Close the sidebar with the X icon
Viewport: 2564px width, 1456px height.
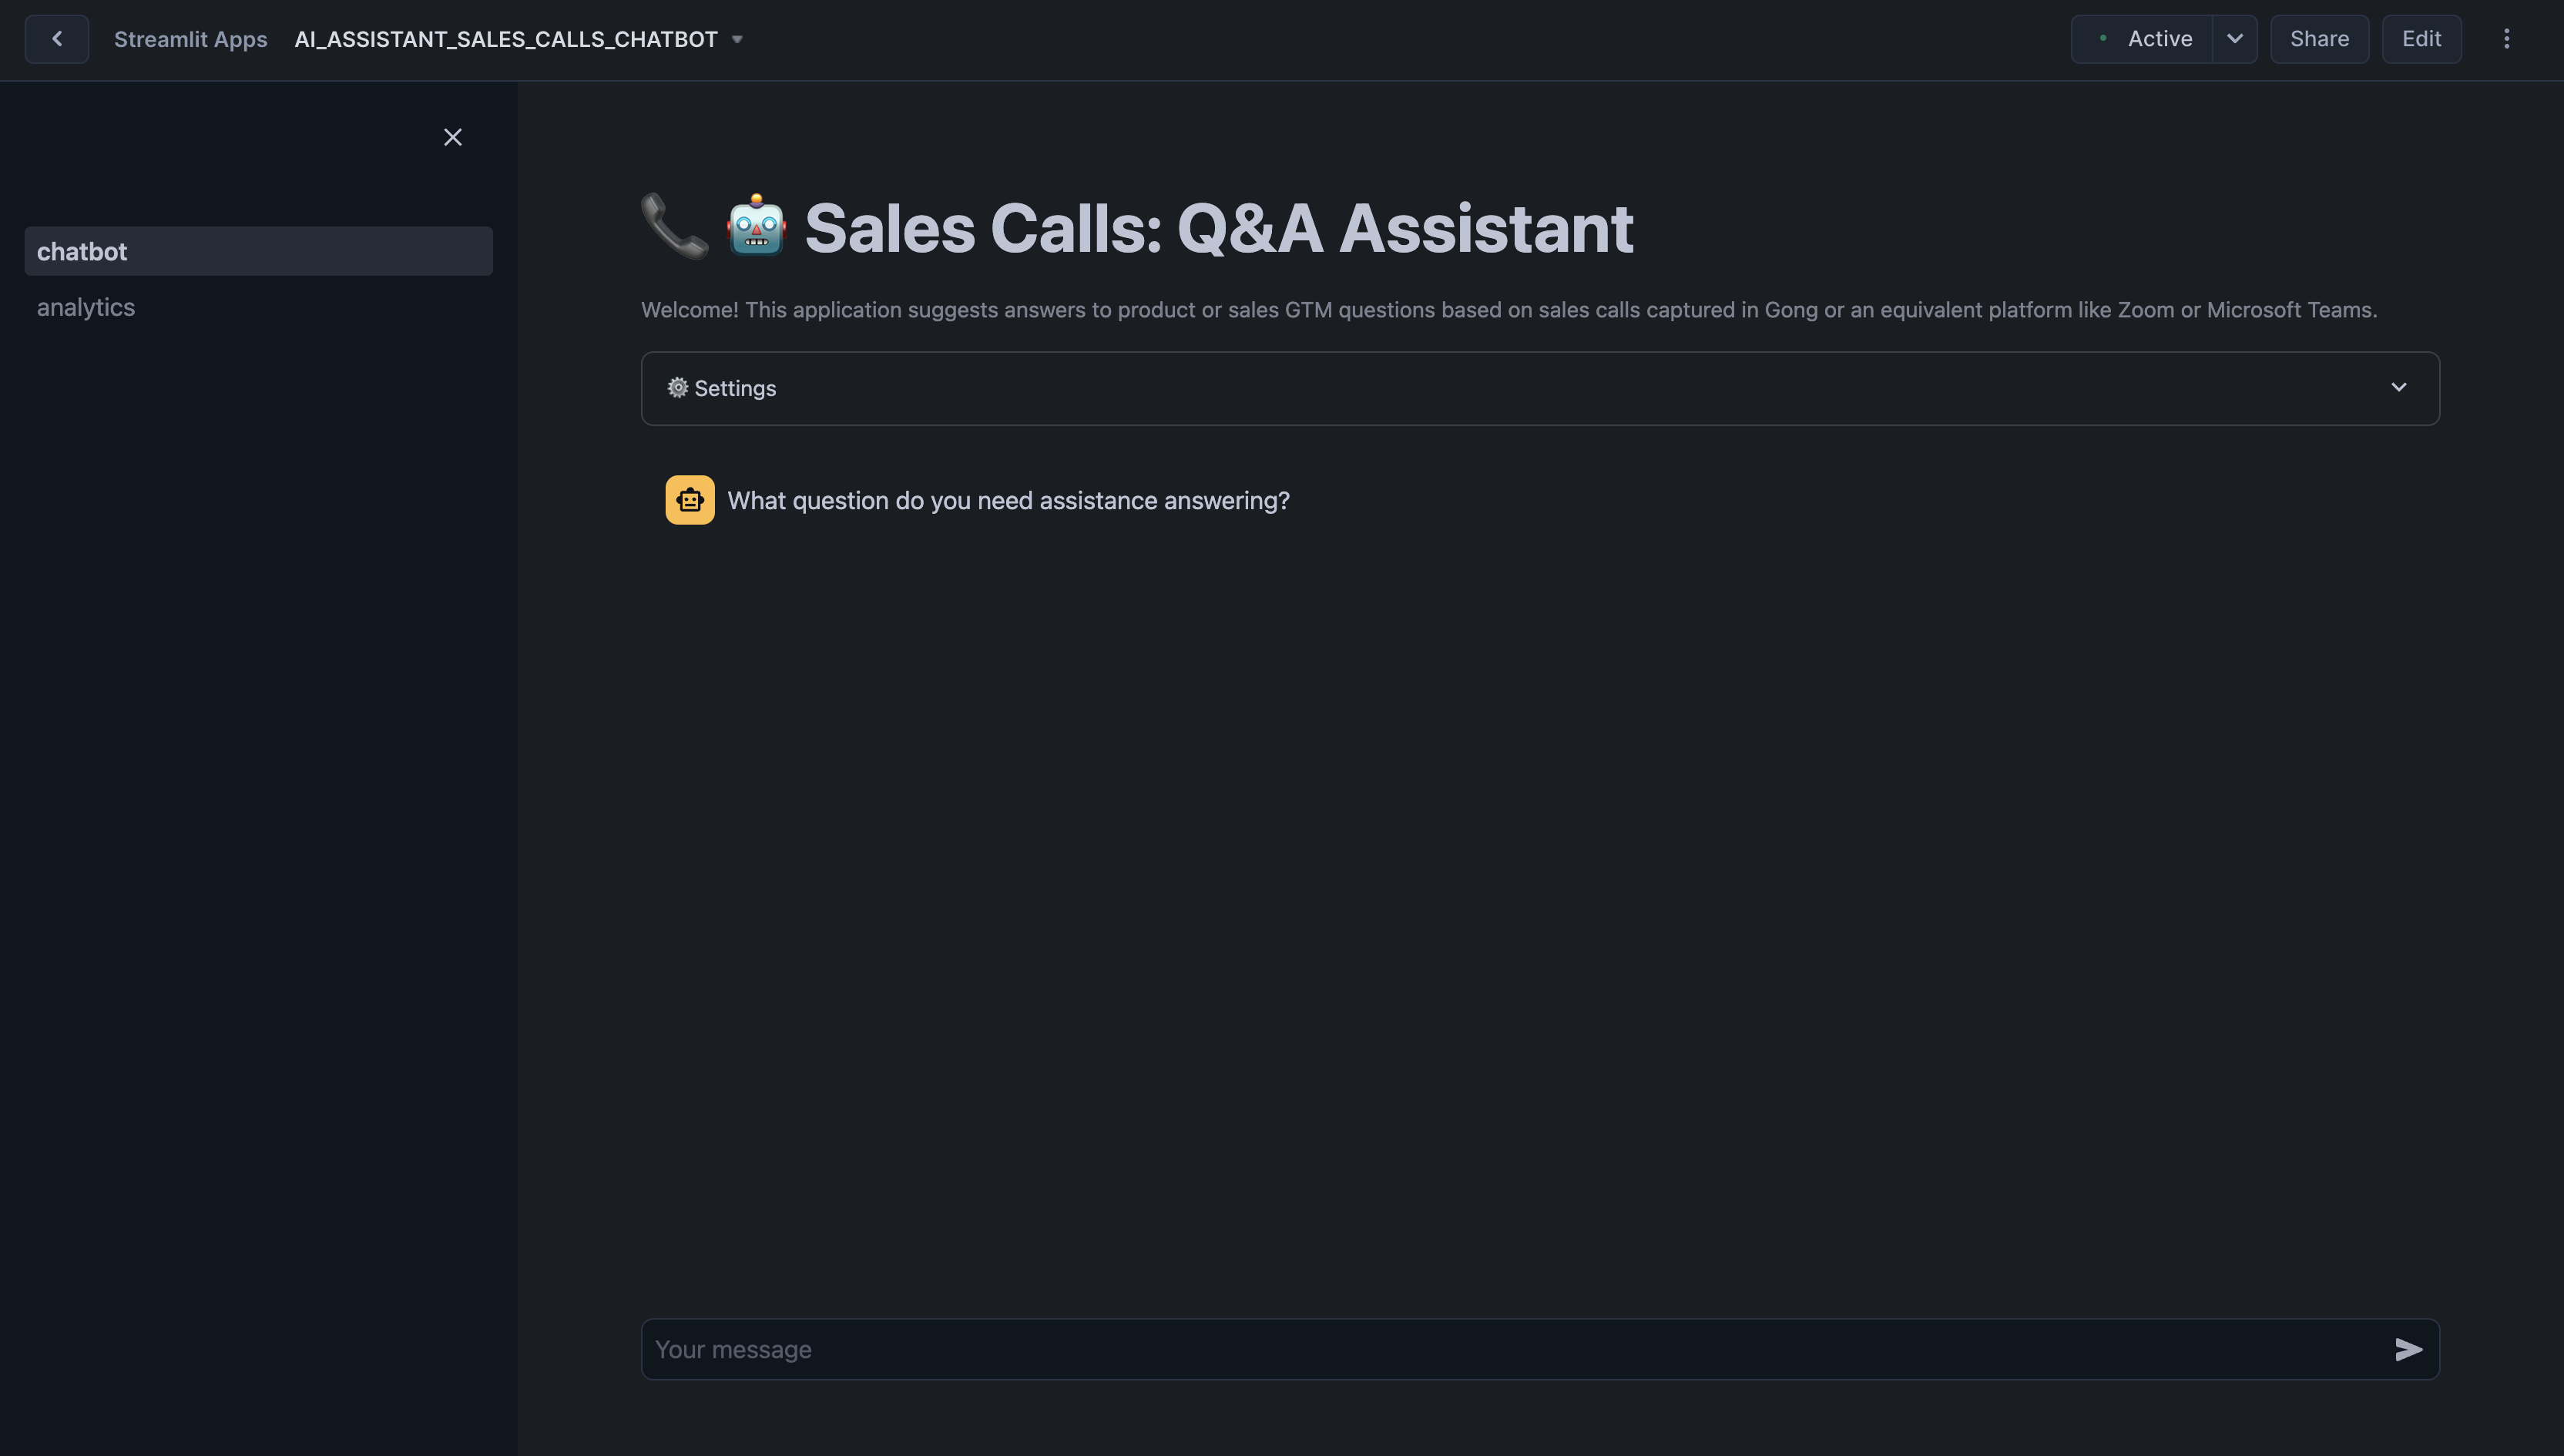click(452, 137)
